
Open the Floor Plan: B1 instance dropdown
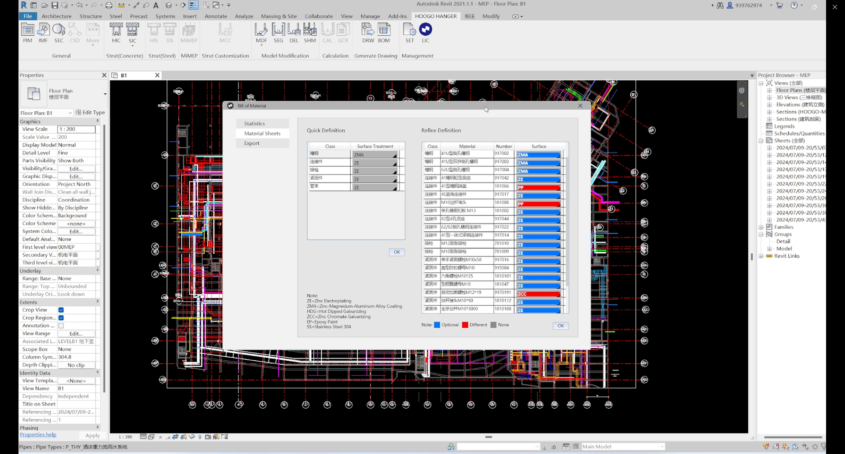[46, 113]
